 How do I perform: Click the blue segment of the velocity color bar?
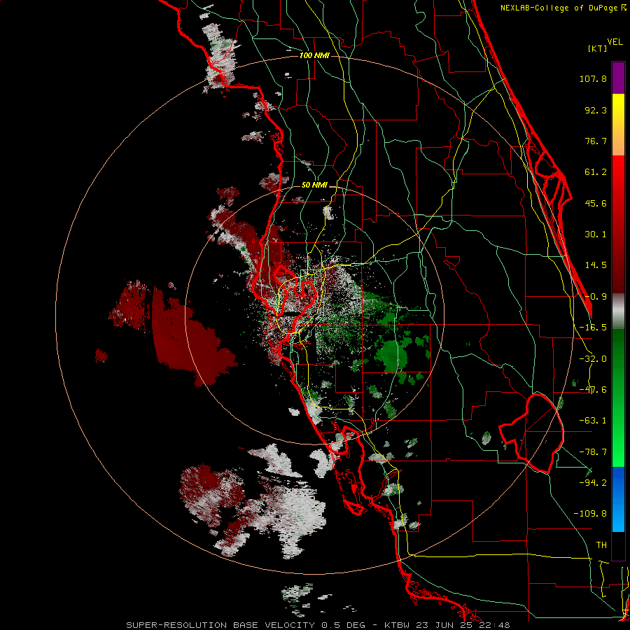pyautogui.click(x=618, y=499)
